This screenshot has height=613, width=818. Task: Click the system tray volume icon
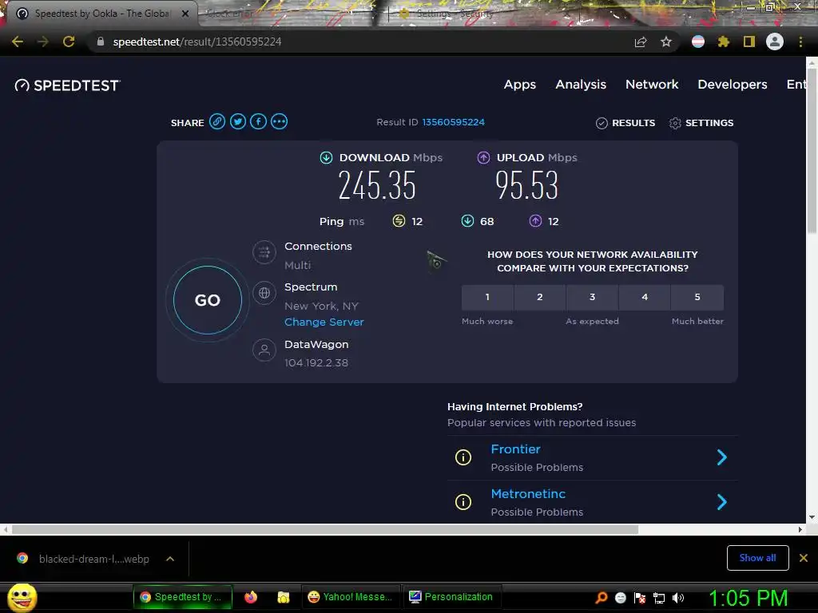tap(678, 598)
